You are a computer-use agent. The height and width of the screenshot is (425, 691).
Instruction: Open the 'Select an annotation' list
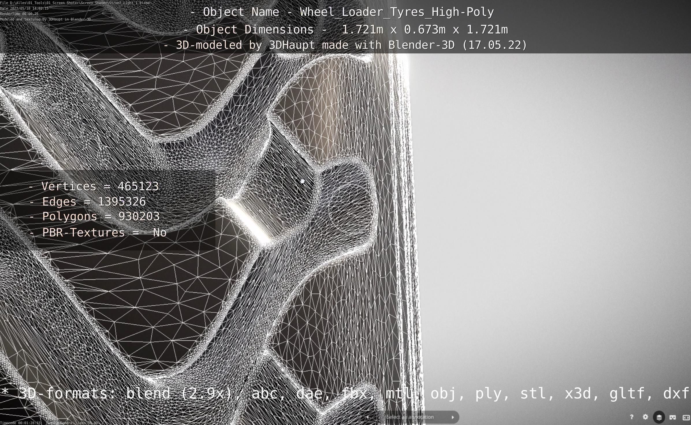coord(410,417)
